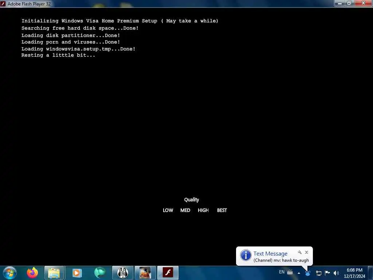The width and height of the screenshot is (373, 280).
Task: Open the volume speaker tray icon
Action: coord(336,273)
